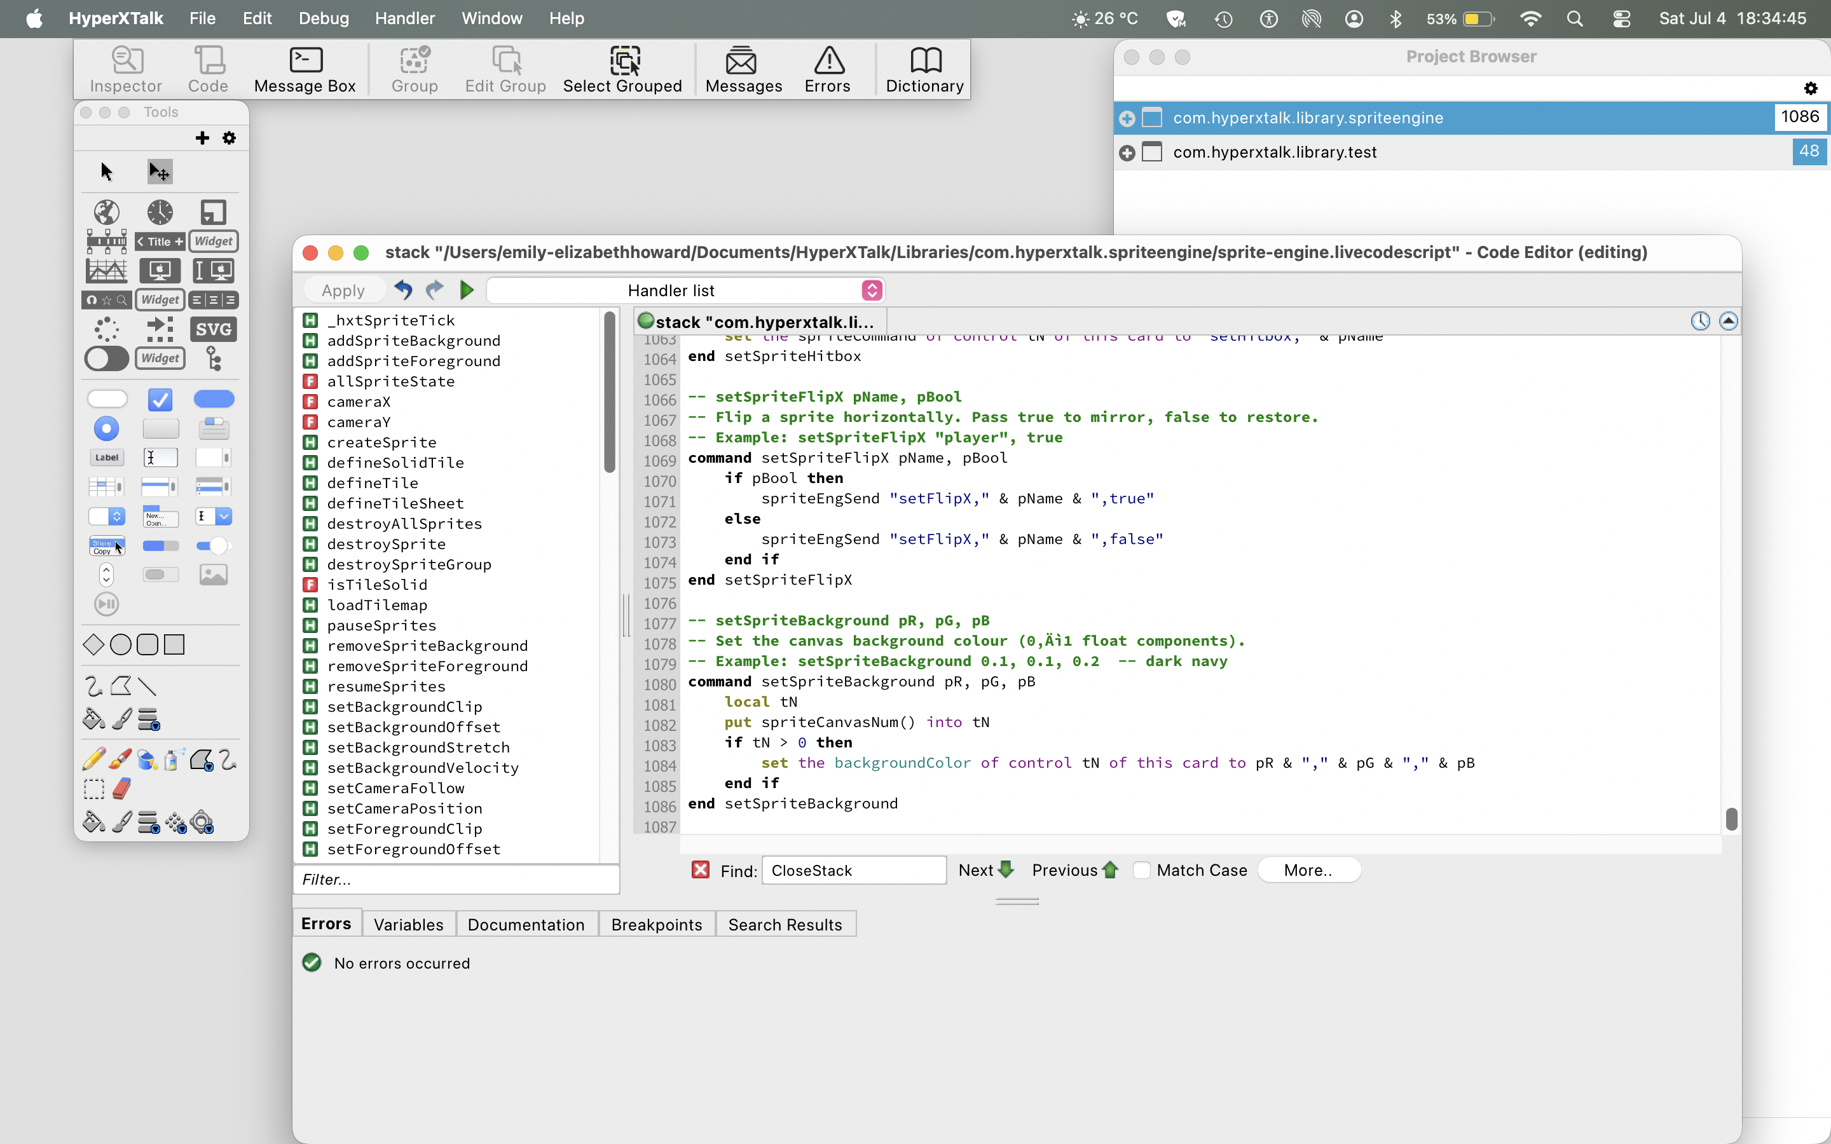Pick the slider control in Tools

click(214, 545)
